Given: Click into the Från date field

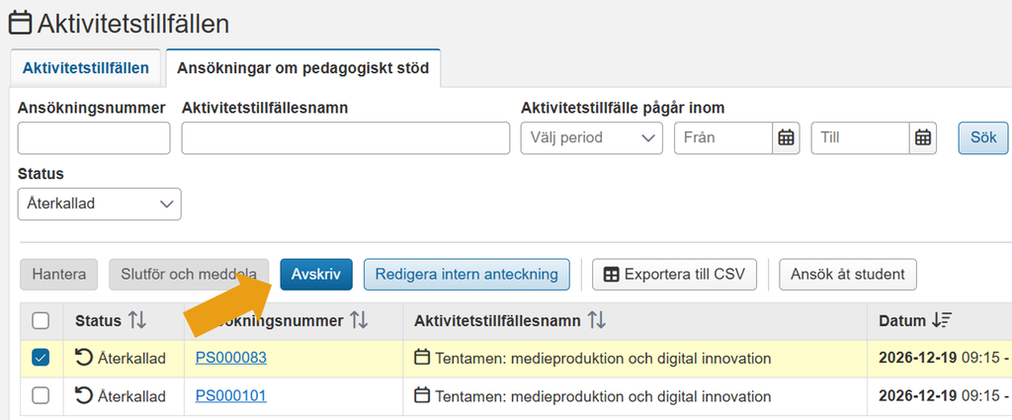Looking at the screenshot, I should pyautogui.click(x=723, y=137).
